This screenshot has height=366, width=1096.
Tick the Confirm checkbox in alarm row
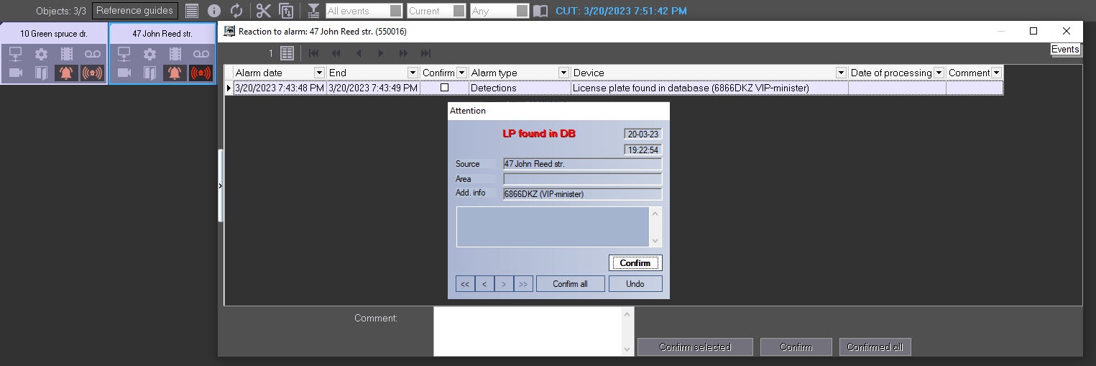444,88
